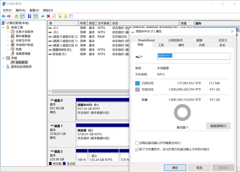Viewport: 240px width, 172px height.
Task: Click the last toolbar list view icon
Action: [71, 16]
